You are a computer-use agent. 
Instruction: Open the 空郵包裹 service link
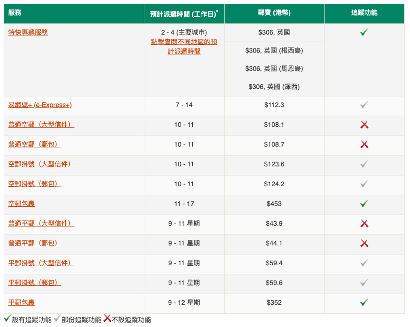21,204
